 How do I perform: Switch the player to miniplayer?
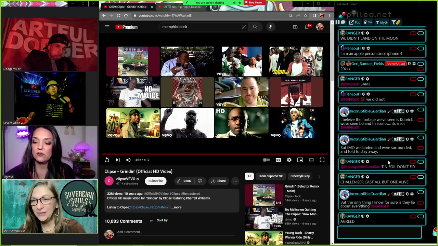coord(300,160)
